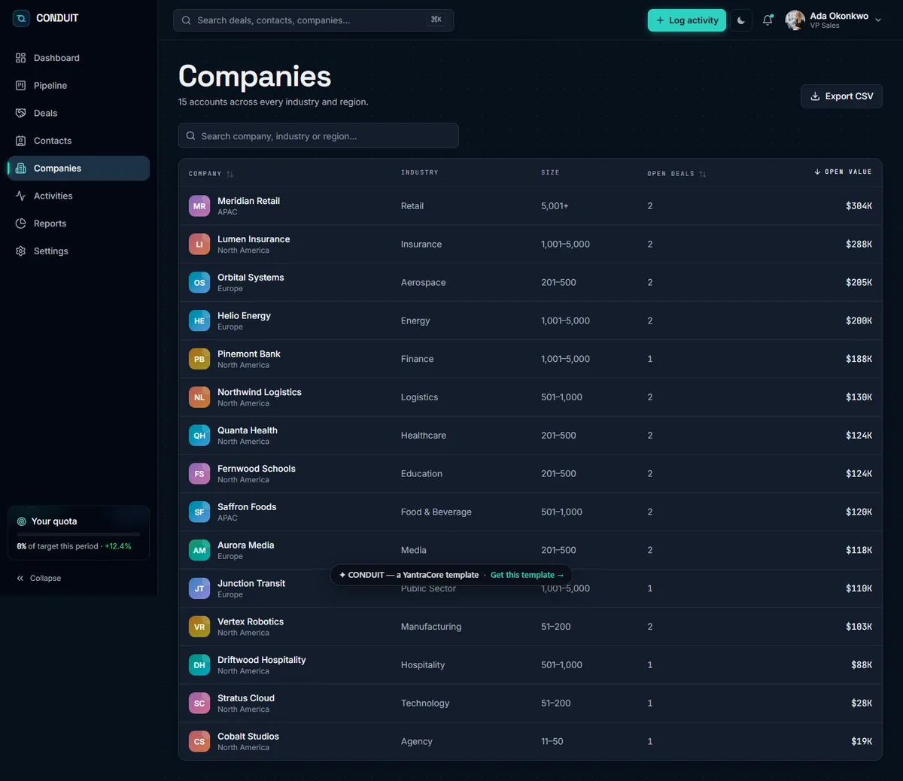The image size is (903, 781).
Task: Open the Pinemont Bank company name
Action: pos(249,354)
